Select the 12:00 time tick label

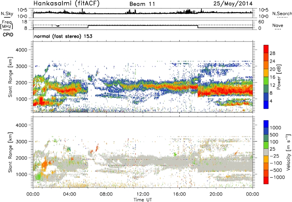143,194
